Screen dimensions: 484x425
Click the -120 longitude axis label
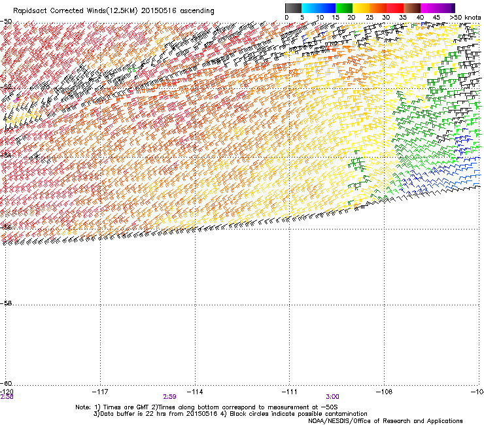tap(7, 392)
